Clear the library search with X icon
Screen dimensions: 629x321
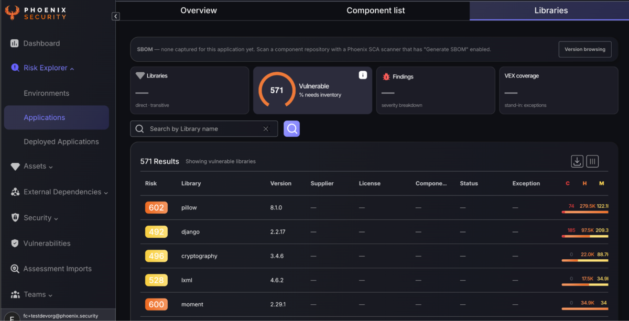click(266, 129)
